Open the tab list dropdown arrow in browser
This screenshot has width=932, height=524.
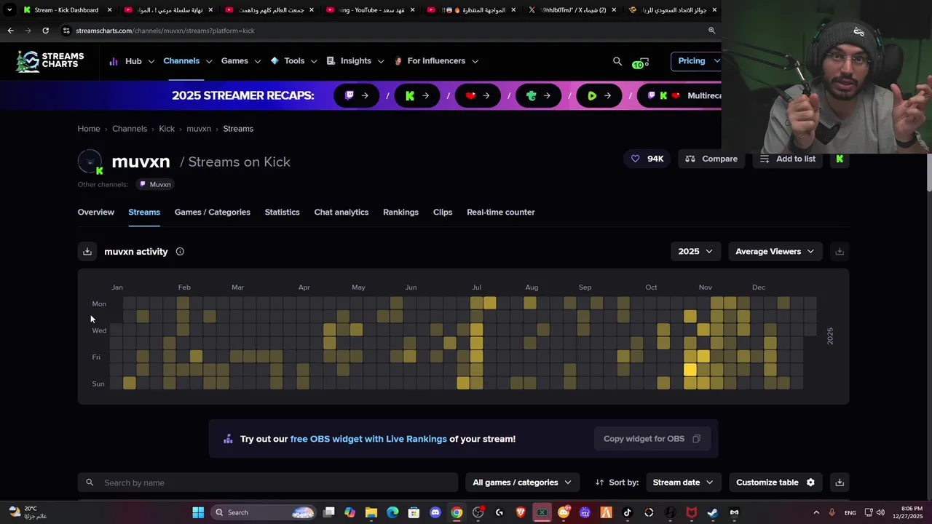tap(9, 10)
